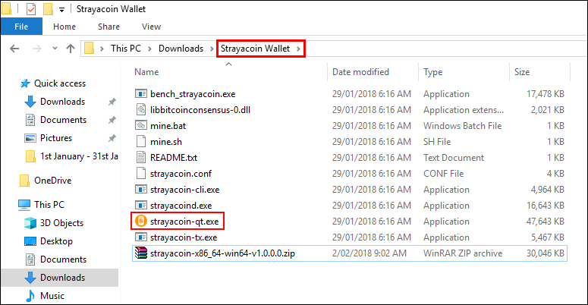Select the mine.bat file name
This screenshot has height=305, width=588.
coord(168,126)
